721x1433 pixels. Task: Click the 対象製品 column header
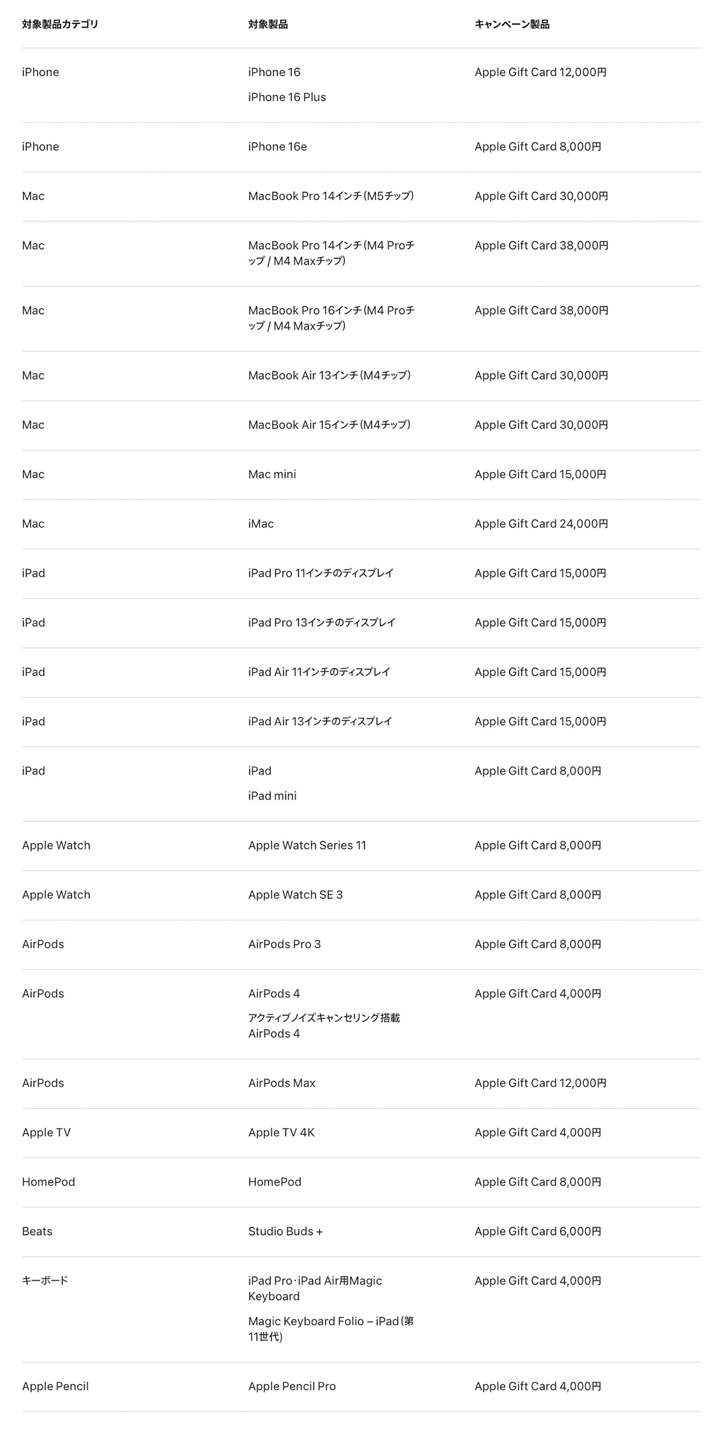click(x=268, y=25)
